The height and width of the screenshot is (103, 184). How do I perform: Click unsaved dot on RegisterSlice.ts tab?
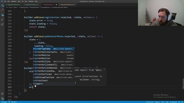click(56, 5)
